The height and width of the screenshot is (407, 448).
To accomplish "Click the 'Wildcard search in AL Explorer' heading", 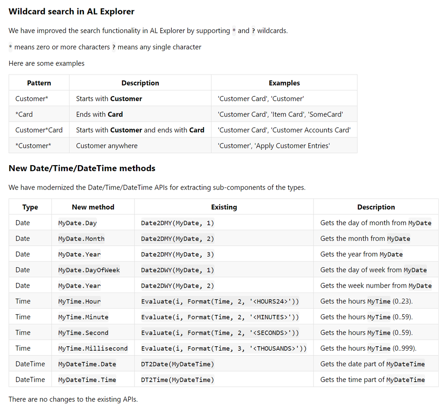I will click(71, 12).
